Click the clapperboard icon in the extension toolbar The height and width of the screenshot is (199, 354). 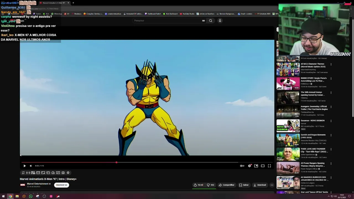[38, 173]
